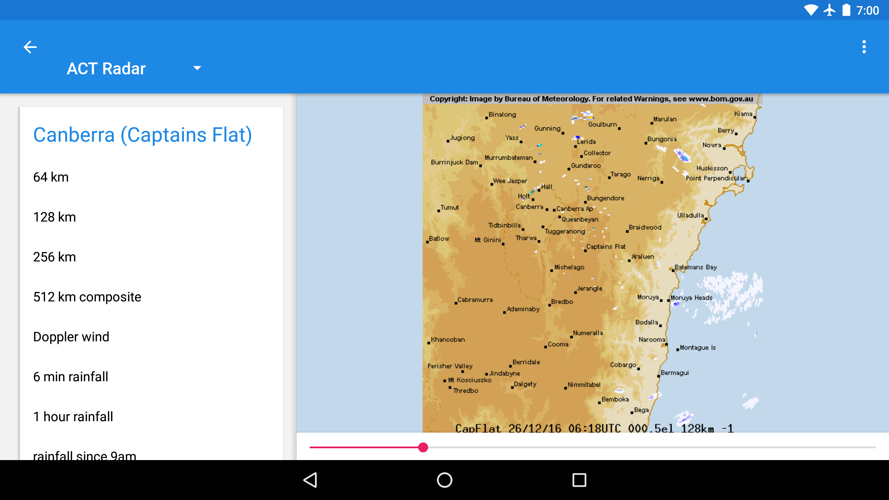This screenshot has height=500, width=889.
Task: Show the 6 min rainfall view
Action: [x=71, y=377]
